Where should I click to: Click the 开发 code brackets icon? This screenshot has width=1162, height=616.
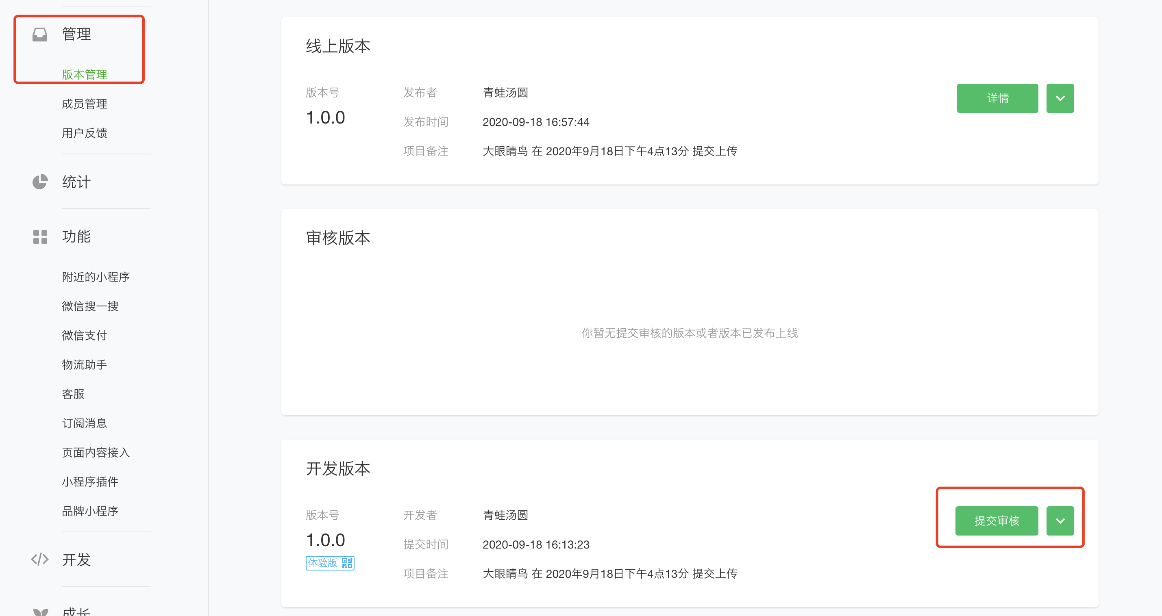40,560
